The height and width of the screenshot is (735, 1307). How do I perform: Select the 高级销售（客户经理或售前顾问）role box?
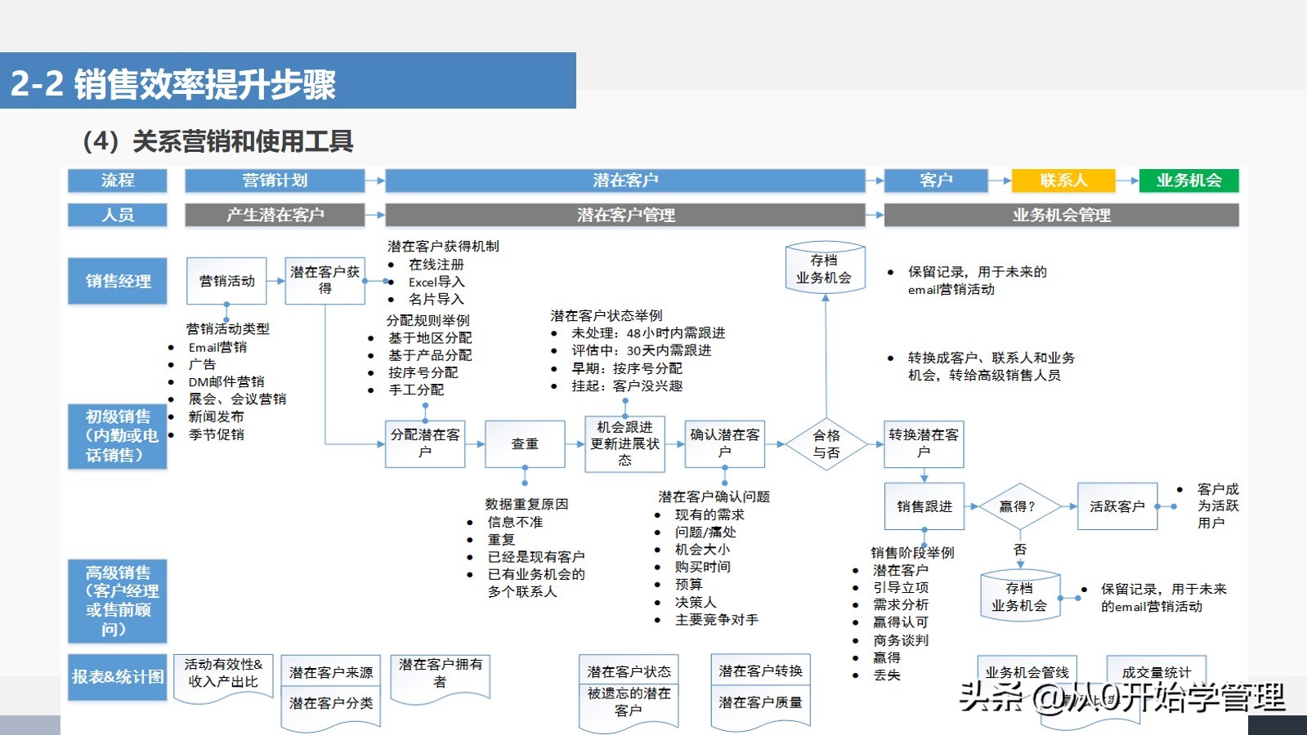pos(118,601)
